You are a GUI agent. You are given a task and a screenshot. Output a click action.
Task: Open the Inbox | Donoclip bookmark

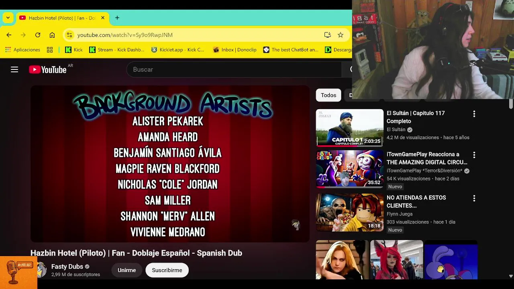click(x=235, y=50)
